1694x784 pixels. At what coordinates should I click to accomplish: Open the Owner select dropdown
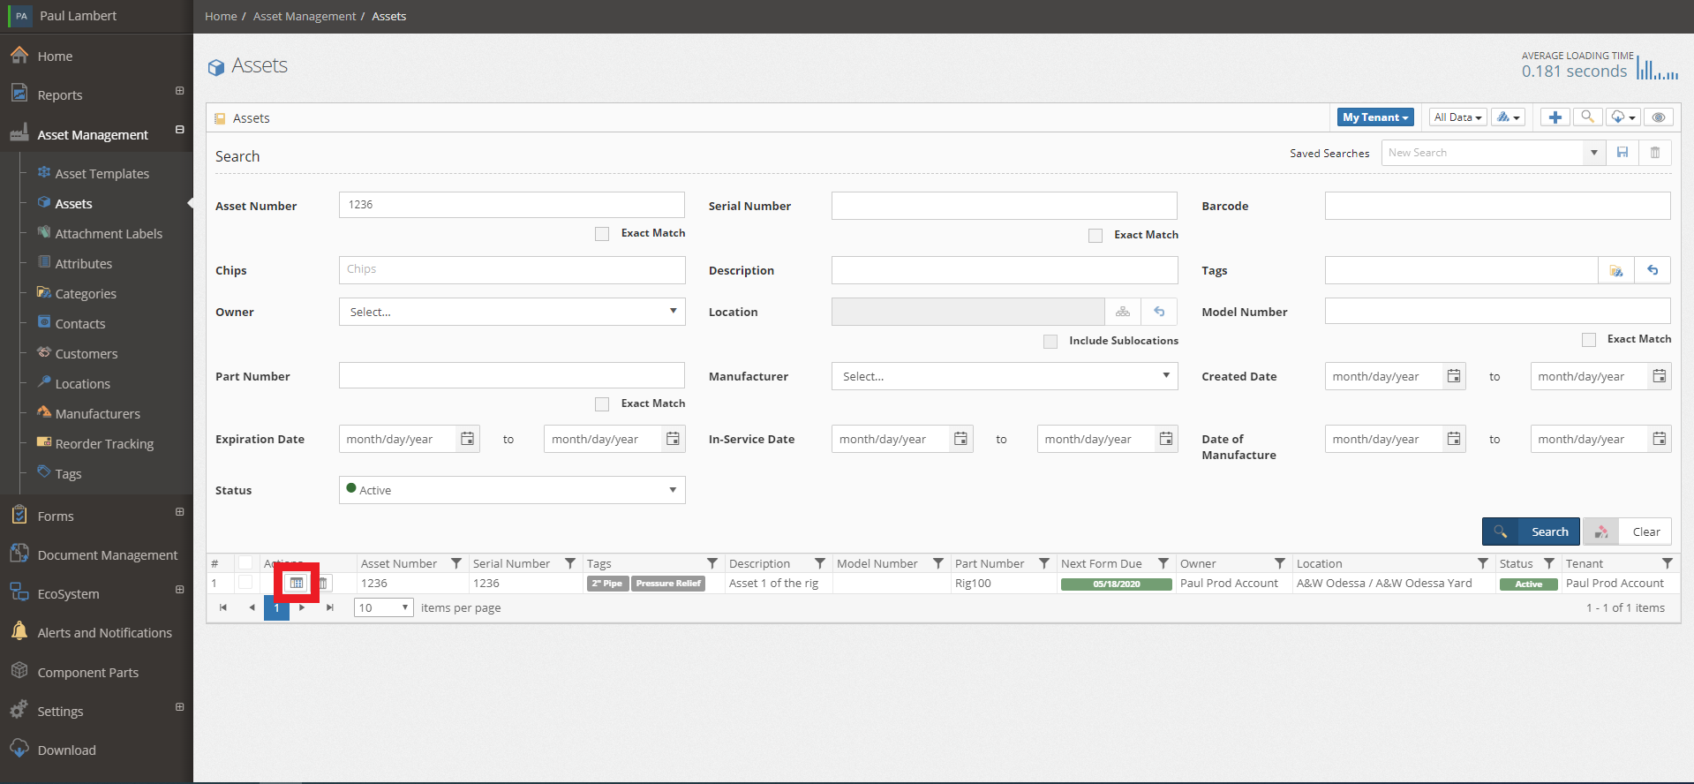[x=512, y=312]
